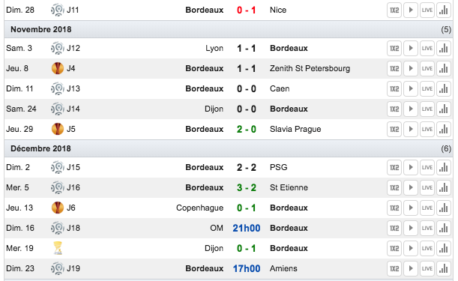Show statistics chart for Bordeaux vs PSG
The image size is (458, 281).
click(x=444, y=167)
